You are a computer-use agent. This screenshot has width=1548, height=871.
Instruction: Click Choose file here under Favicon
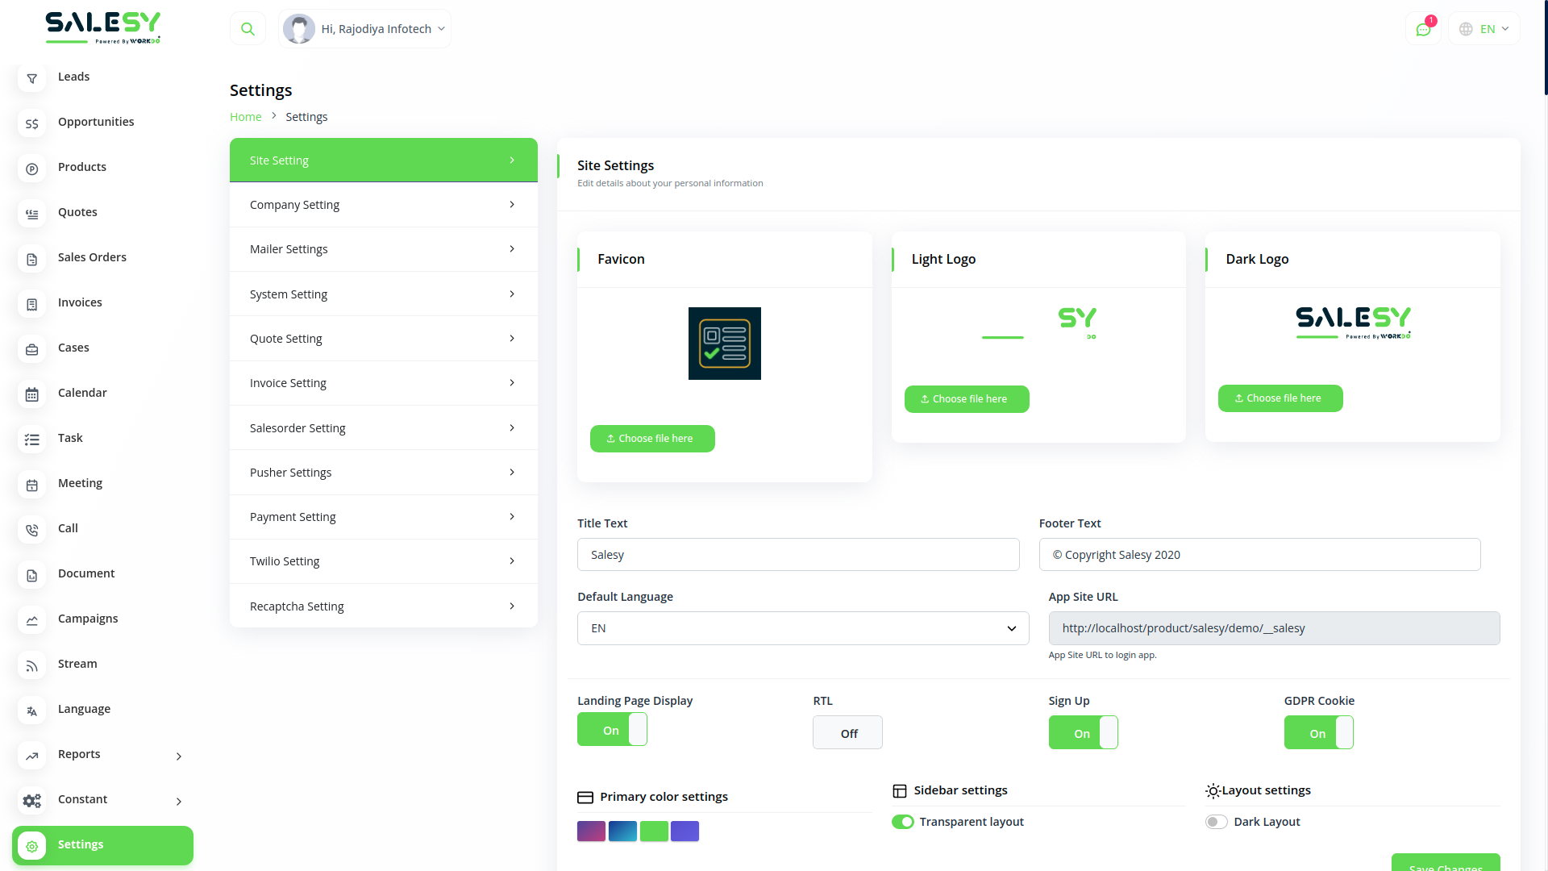[651, 439]
